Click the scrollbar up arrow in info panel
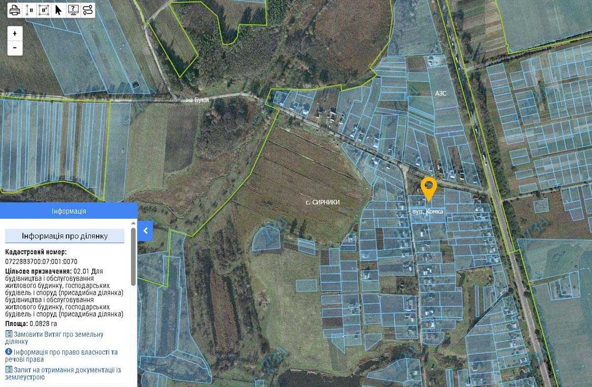The height and width of the screenshot is (387, 592). [x=133, y=223]
